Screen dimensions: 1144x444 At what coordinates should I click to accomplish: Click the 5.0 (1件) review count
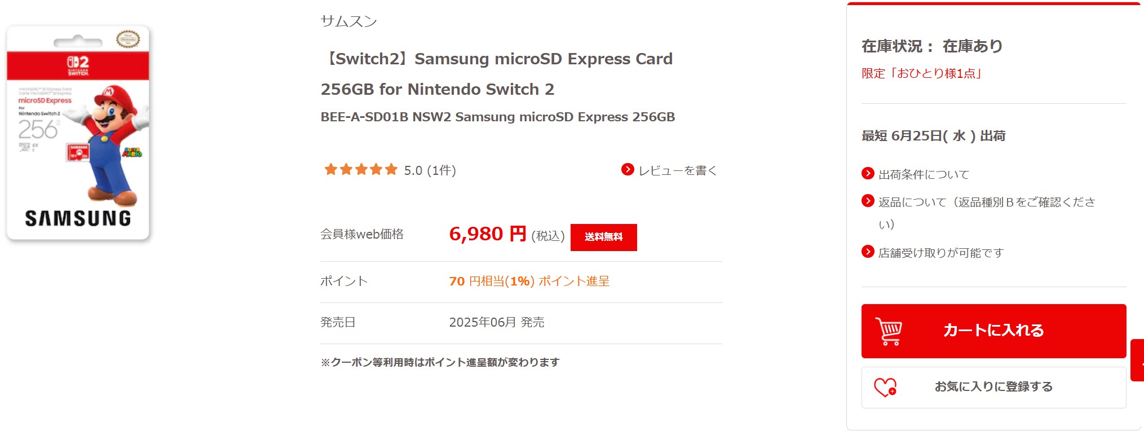(430, 170)
